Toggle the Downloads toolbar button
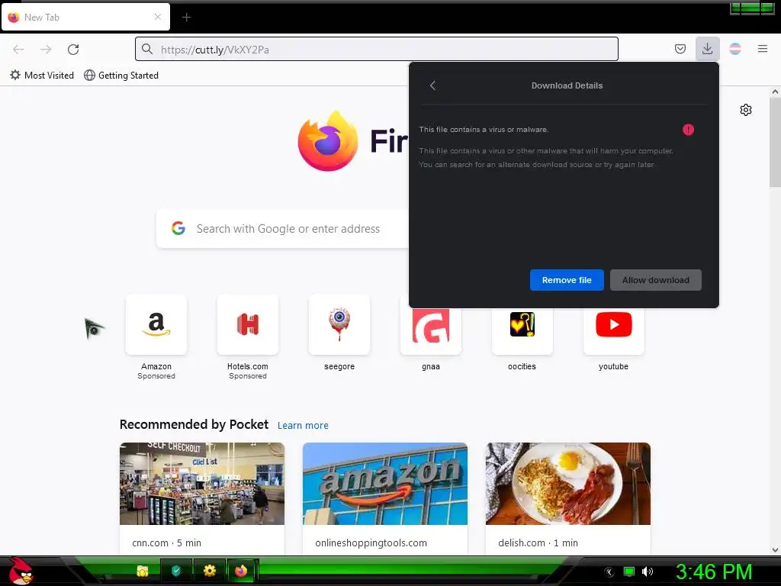This screenshot has height=586, width=781. pos(707,49)
